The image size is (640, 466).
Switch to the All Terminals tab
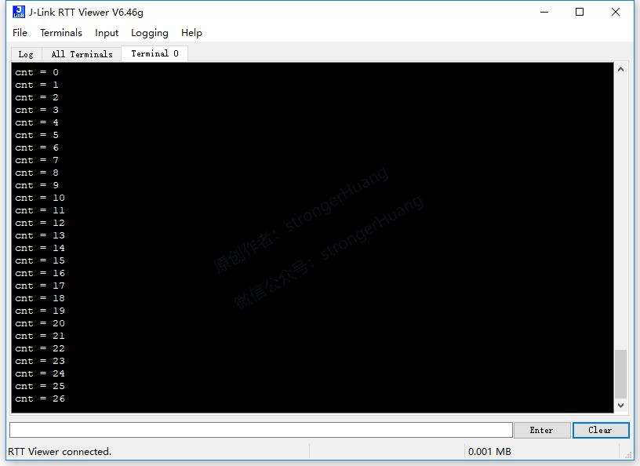click(82, 54)
